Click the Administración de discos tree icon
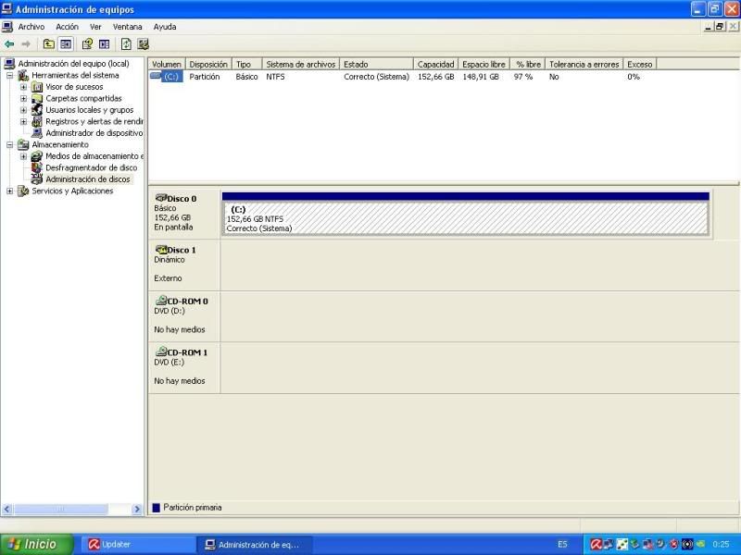Screen dimensions: 741x555 point(37,179)
